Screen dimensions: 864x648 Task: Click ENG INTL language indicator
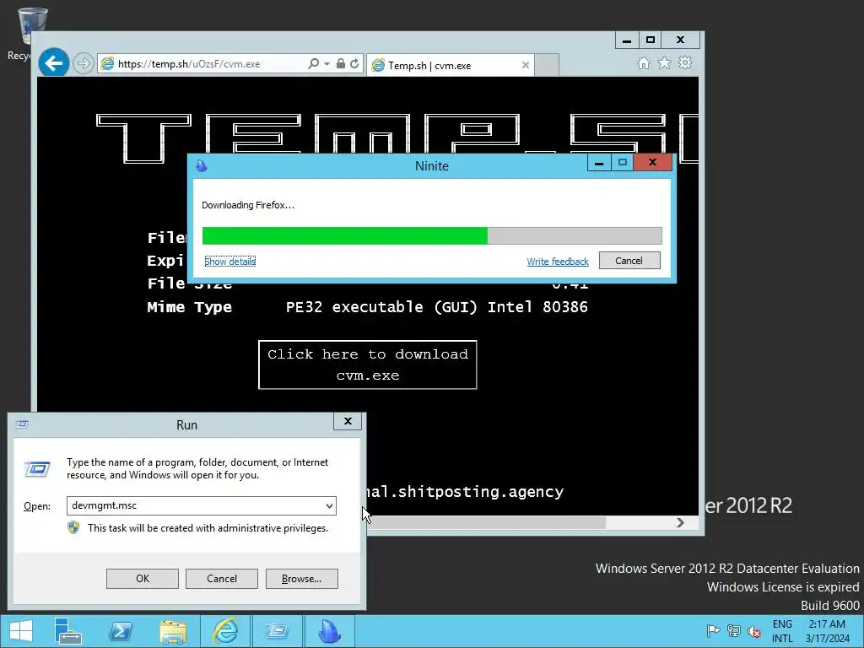tap(782, 631)
